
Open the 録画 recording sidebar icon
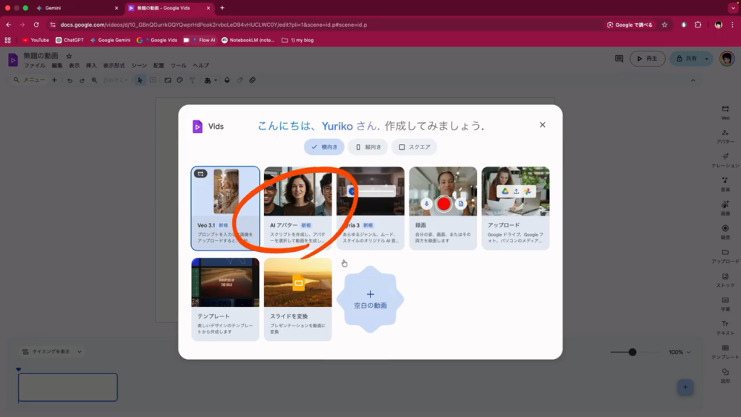click(724, 231)
